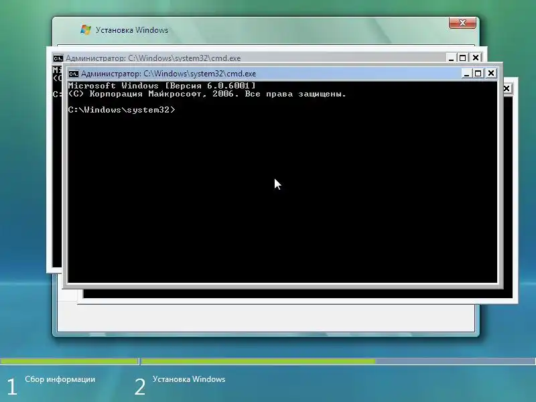536x402 pixels.
Task: Click the Корпорация Майкрософт copyright line
Action: point(207,94)
